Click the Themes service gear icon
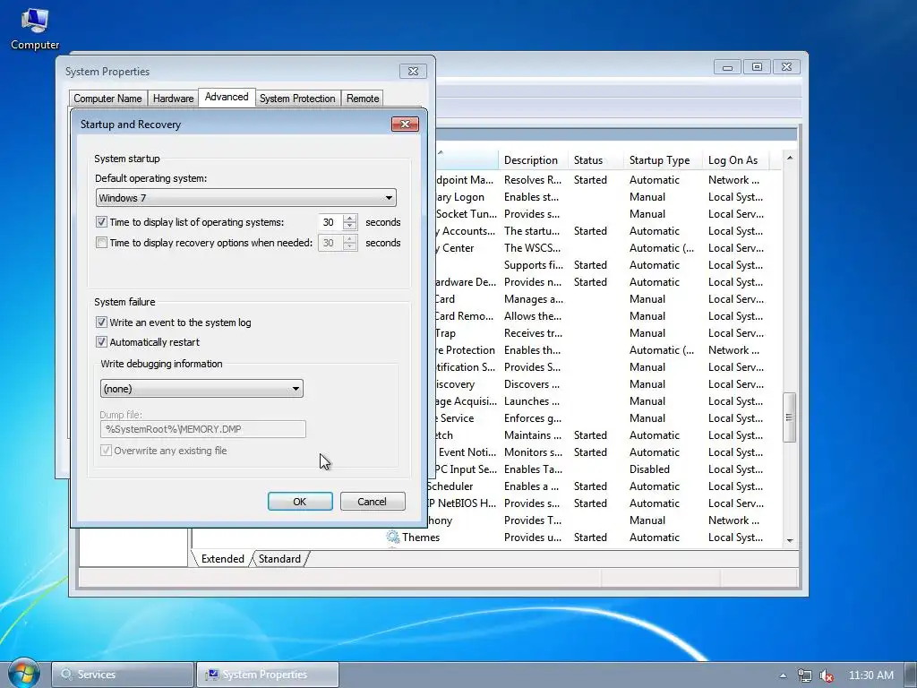Viewport: 917px width, 688px height. point(393,537)
